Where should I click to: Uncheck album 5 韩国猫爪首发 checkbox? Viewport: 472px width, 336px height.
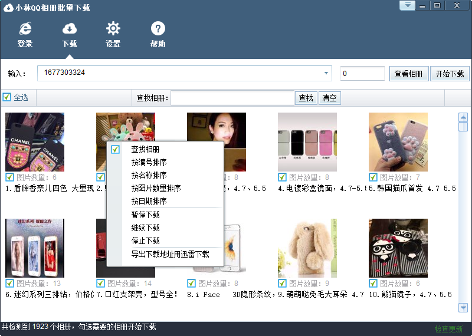coord(373,177)
